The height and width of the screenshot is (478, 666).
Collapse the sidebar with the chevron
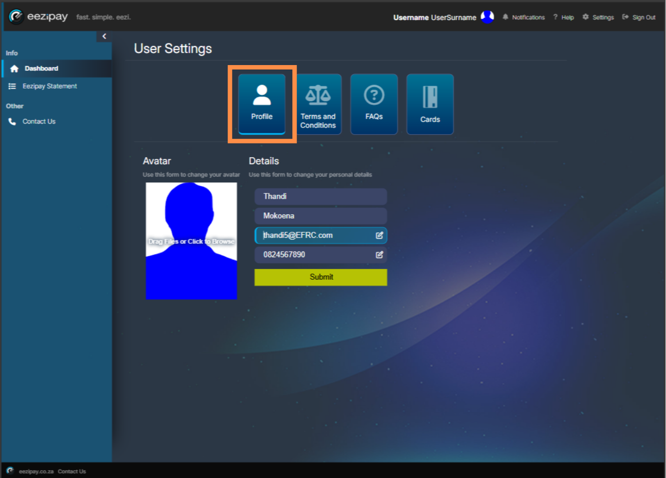(x=104, y=36)
